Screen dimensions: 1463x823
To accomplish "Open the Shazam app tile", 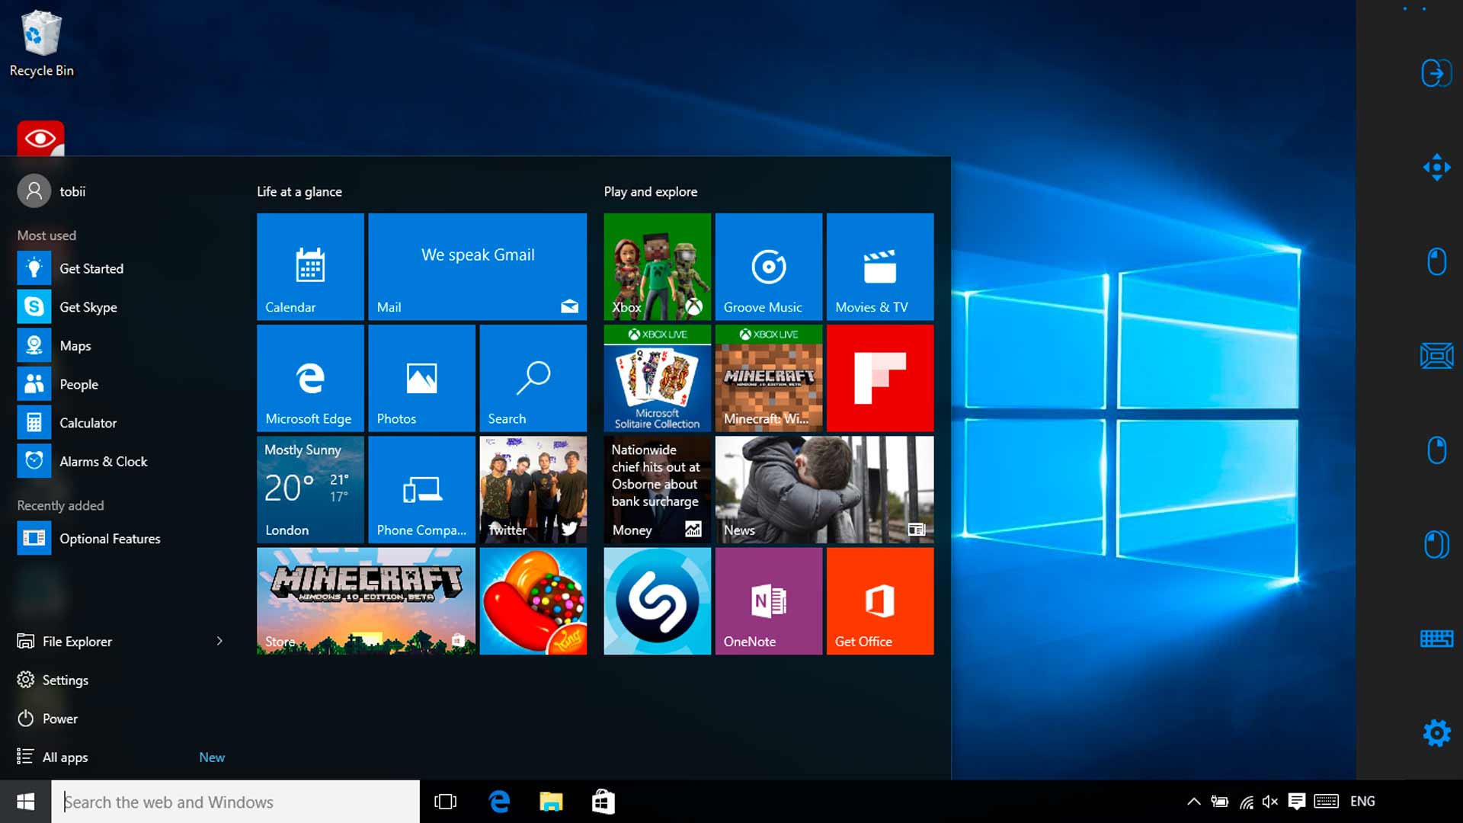I will (657, 600).
